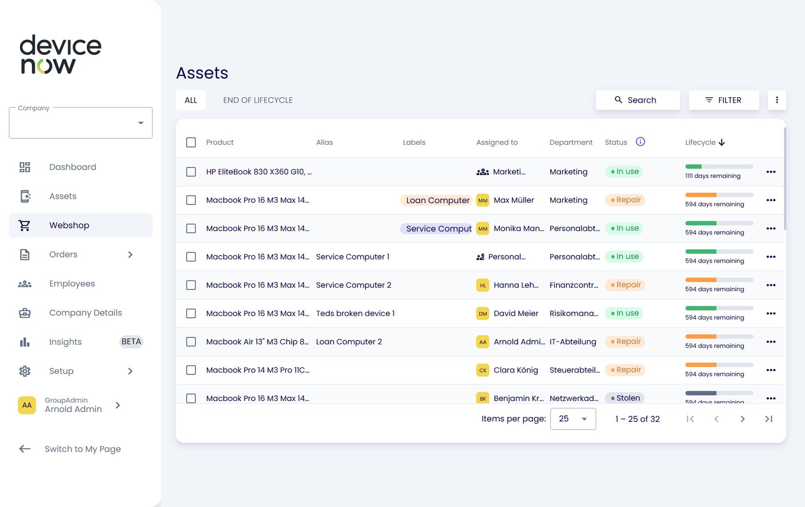Viewport: 805px width, 507px height.
Task: Select all assets with header checkbox
Action: 191,142
